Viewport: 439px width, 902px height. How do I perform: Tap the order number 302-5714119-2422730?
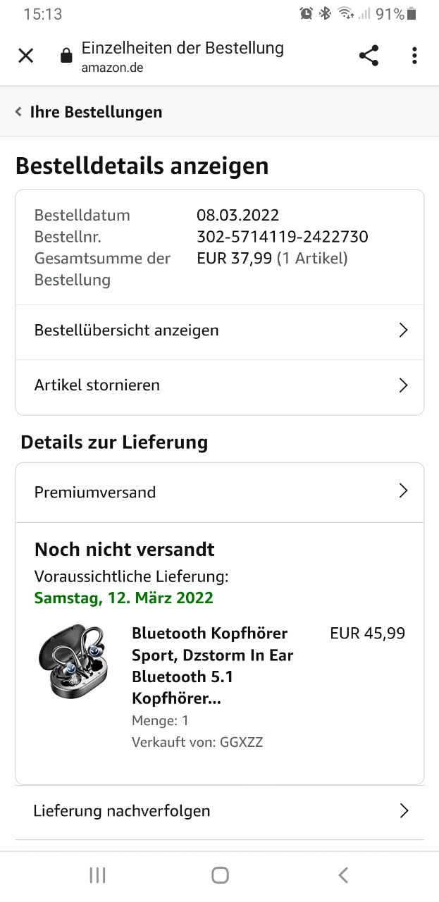283,237
